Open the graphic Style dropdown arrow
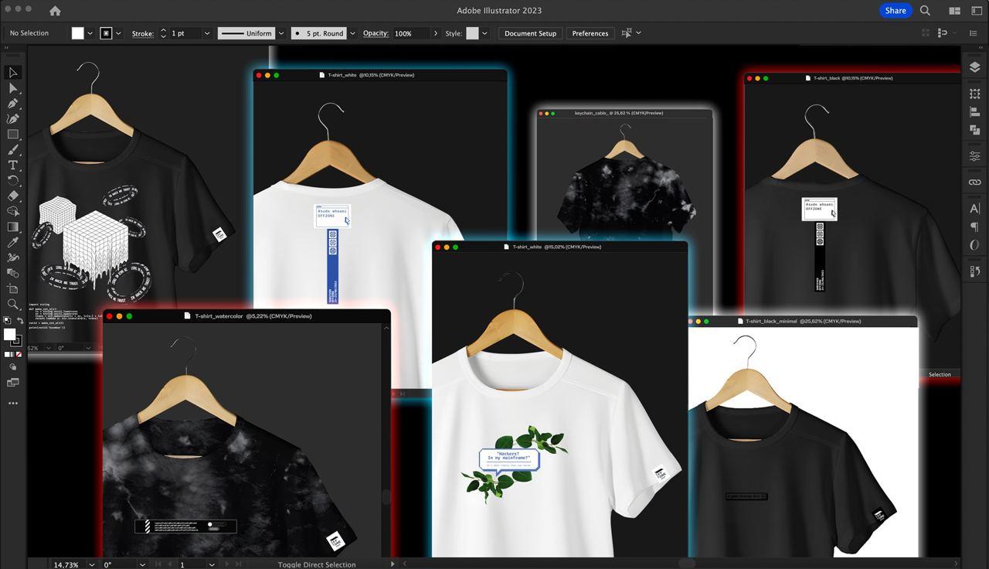The height and width of the screenshot is (569, 989). pyautogui.click(x=484, y=33)
